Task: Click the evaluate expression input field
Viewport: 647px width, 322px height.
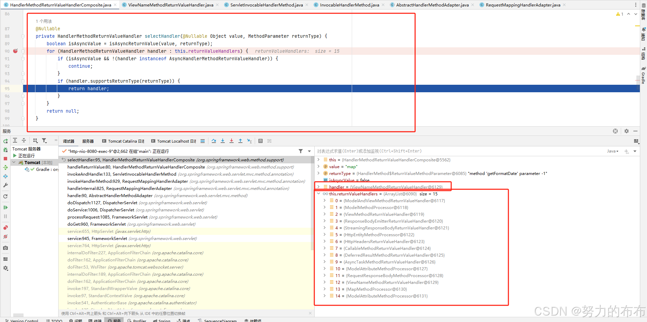Action: click(x=460, y=151)
